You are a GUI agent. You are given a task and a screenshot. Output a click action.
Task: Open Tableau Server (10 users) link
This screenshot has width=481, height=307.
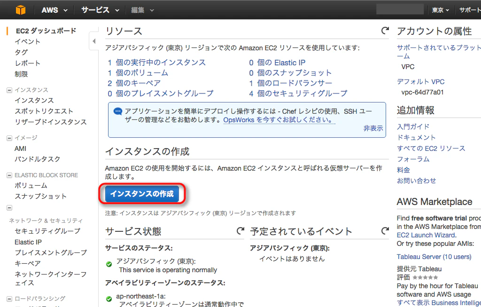(434, 257)
